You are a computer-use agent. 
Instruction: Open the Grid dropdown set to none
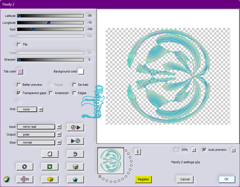(27, 109)
